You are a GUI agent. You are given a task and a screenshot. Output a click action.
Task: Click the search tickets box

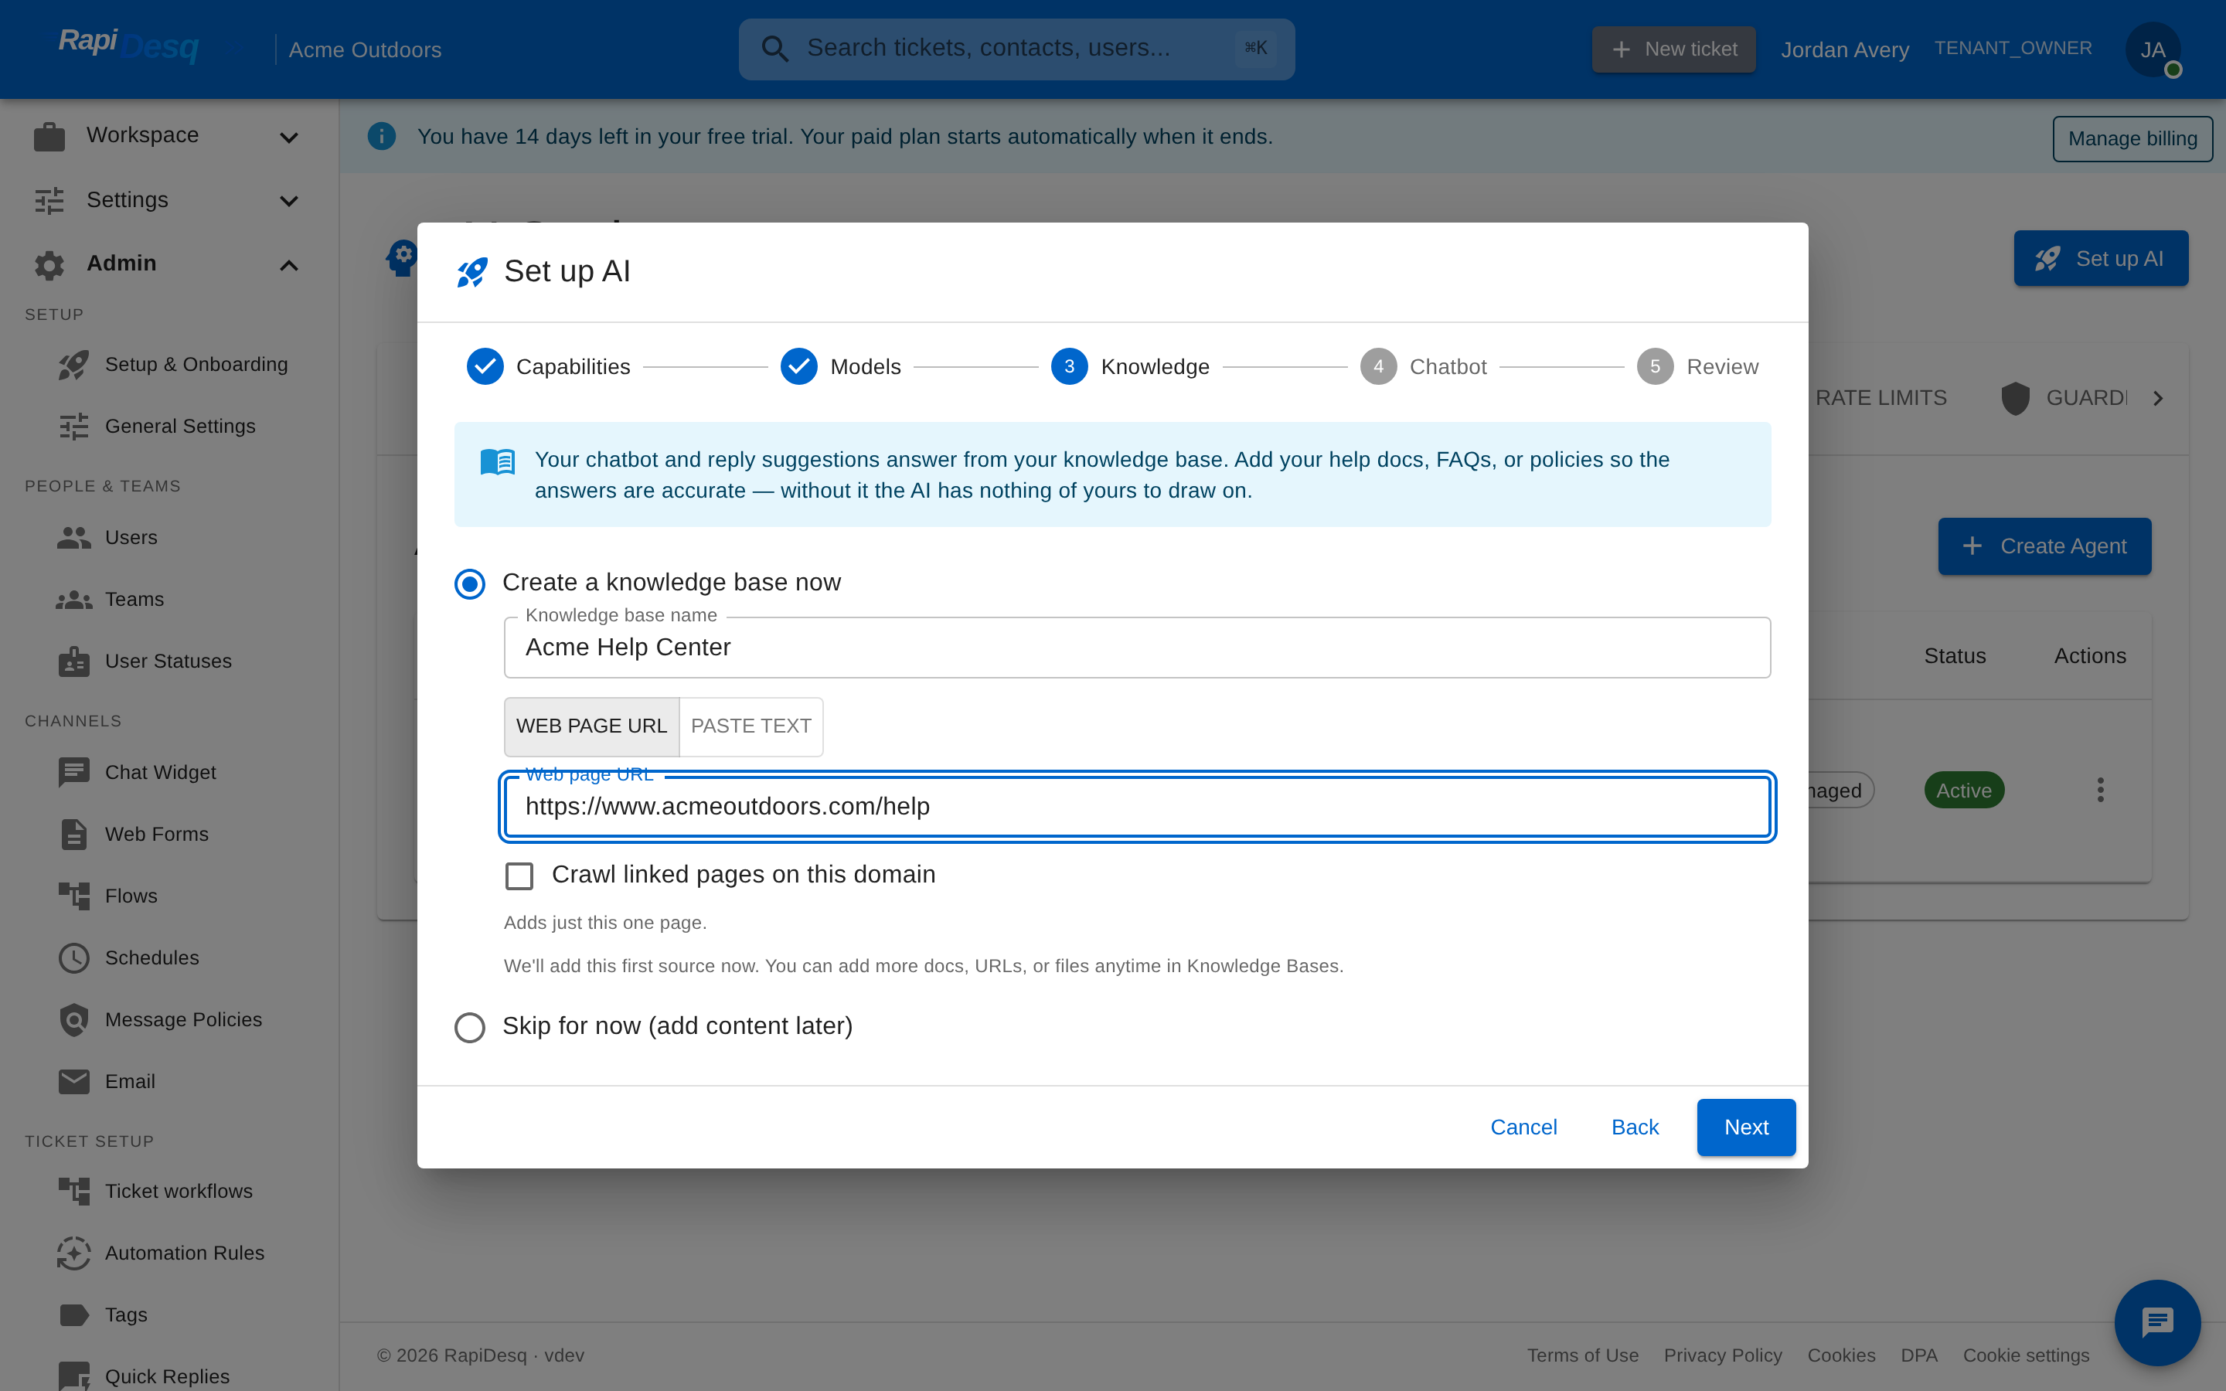pyautogui.click(x=1016, y=49)
